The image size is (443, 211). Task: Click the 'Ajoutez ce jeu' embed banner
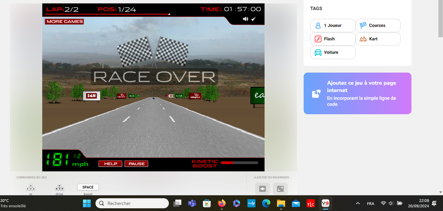(x=357, y=93)
